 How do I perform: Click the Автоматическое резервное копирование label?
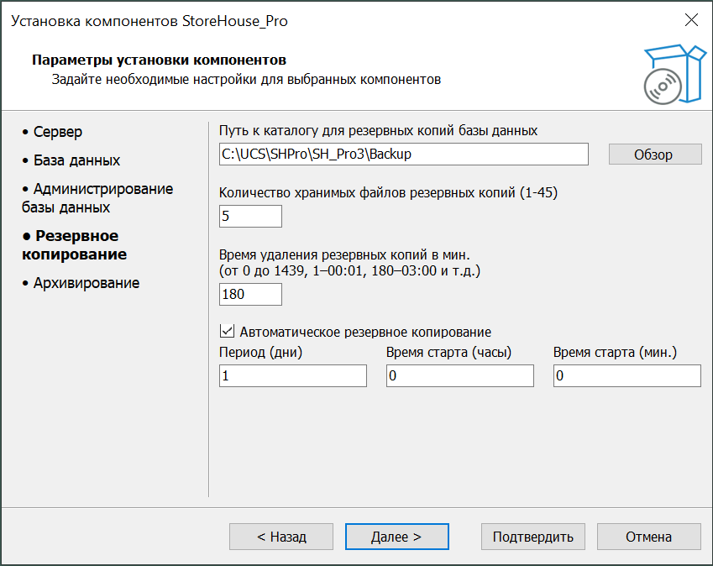click(365, 332)
